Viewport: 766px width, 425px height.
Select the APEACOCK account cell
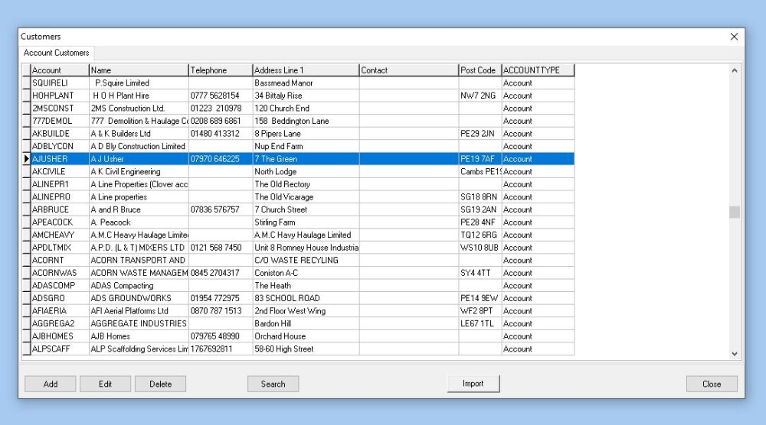[x=60, y=222]
